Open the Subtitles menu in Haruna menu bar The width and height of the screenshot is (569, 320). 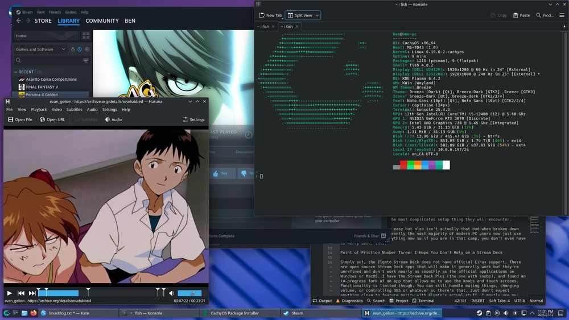click(x=74, y=110)
